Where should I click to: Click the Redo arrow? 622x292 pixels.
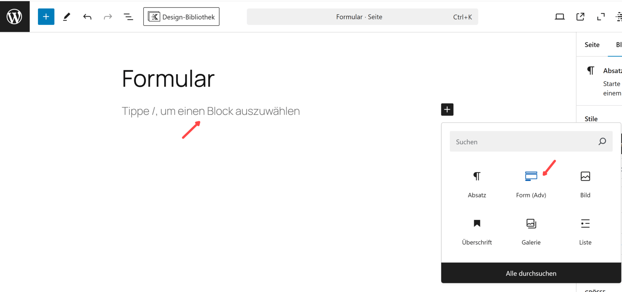(108, 17)
